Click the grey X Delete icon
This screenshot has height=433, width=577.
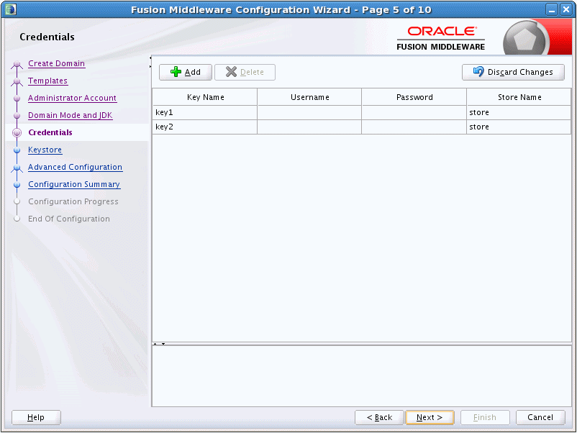point(231,72)
